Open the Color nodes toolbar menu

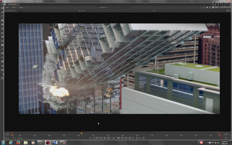click(x=2, y=25)
